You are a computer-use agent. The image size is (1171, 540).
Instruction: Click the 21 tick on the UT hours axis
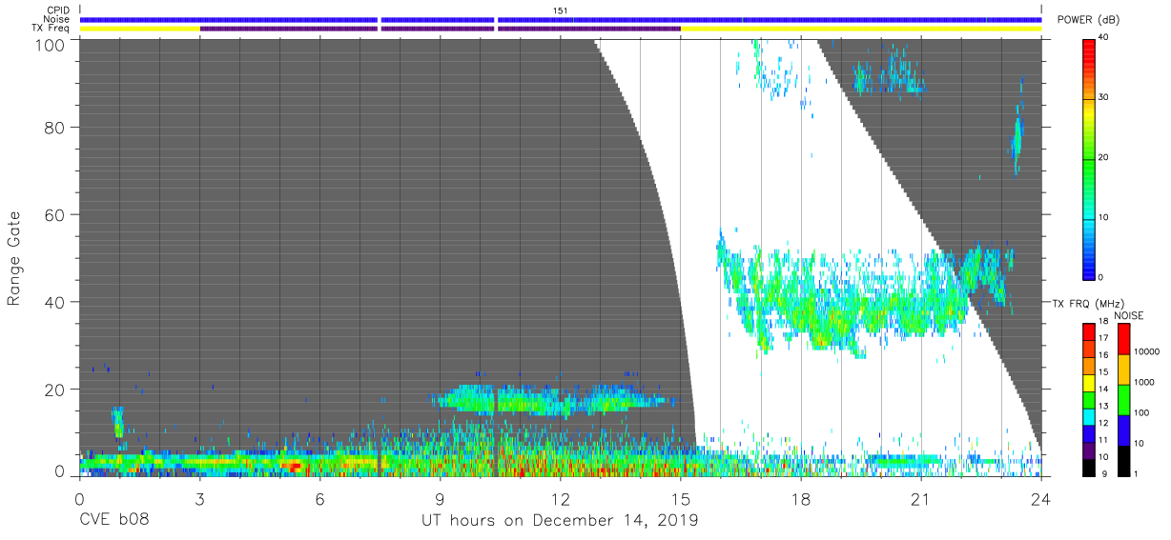click(x=921, y=500)
